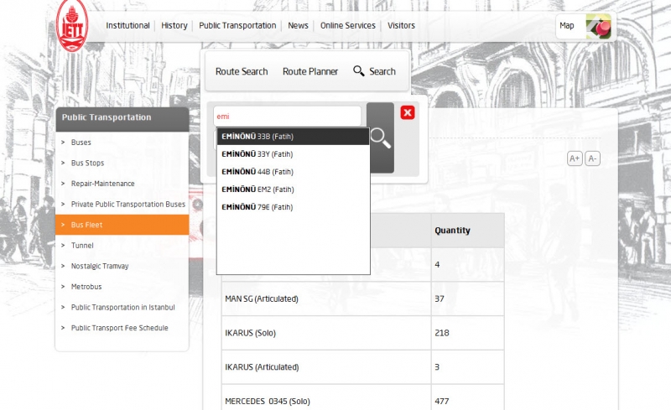Screen dimensions: 671x410
Task: Switch to the Route Planner tab
Action: 310,71
